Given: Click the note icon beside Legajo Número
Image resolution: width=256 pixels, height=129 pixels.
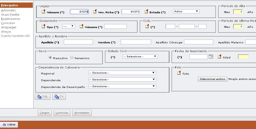Looking at the screenshot, I should [44, 12].
